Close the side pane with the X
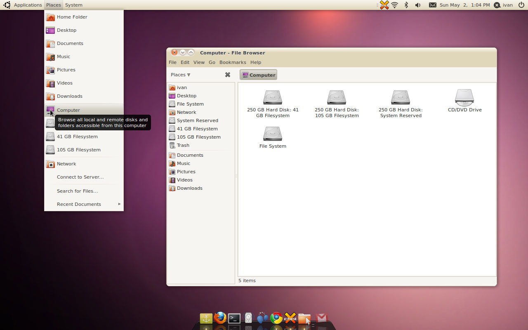This screenshot has height=330, width=528. [227, 75]
